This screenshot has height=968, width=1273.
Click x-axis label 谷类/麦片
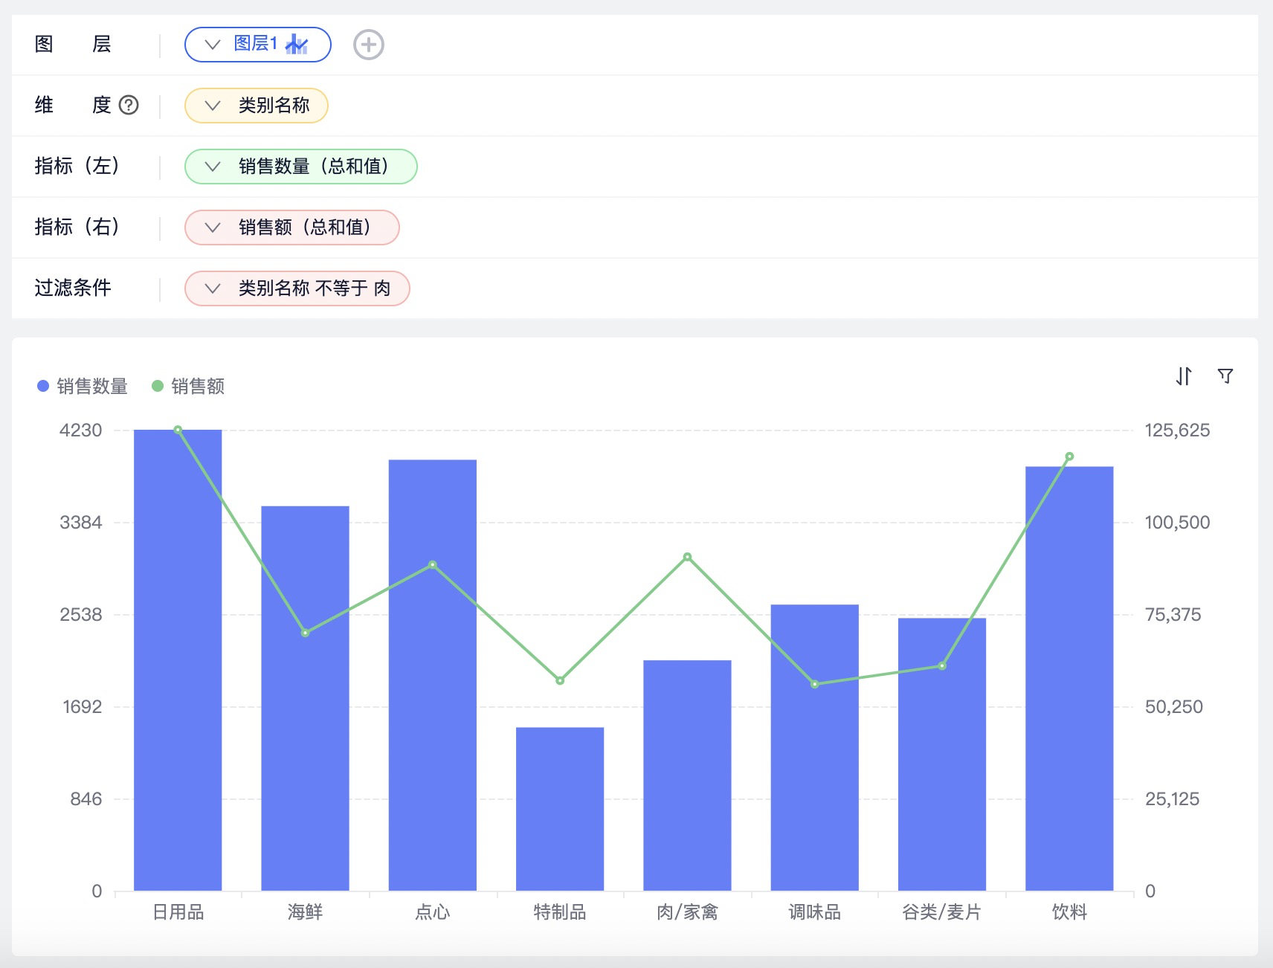pyautogui.click(x=942, y=912)
